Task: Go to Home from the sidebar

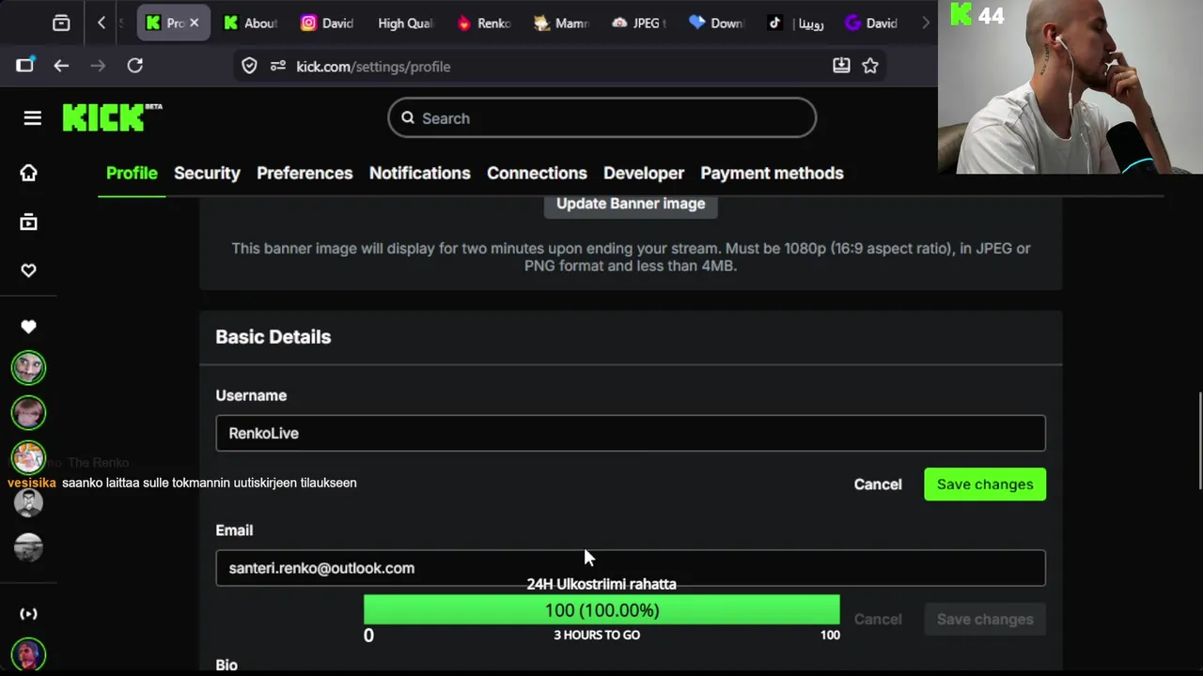Action: tap(28, 173)
